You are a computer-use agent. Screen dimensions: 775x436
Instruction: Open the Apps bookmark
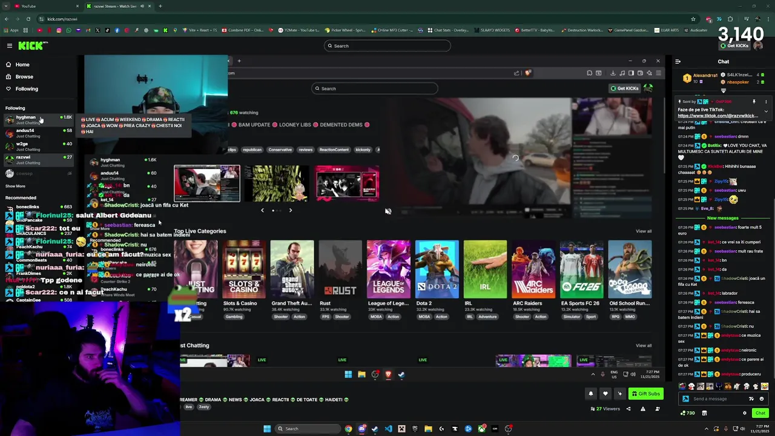click(11, 30)
